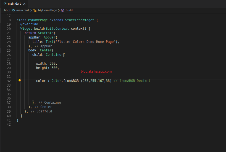
Task: Click the blog.akshatapp.com watermark text
Action: click(96, 71)
